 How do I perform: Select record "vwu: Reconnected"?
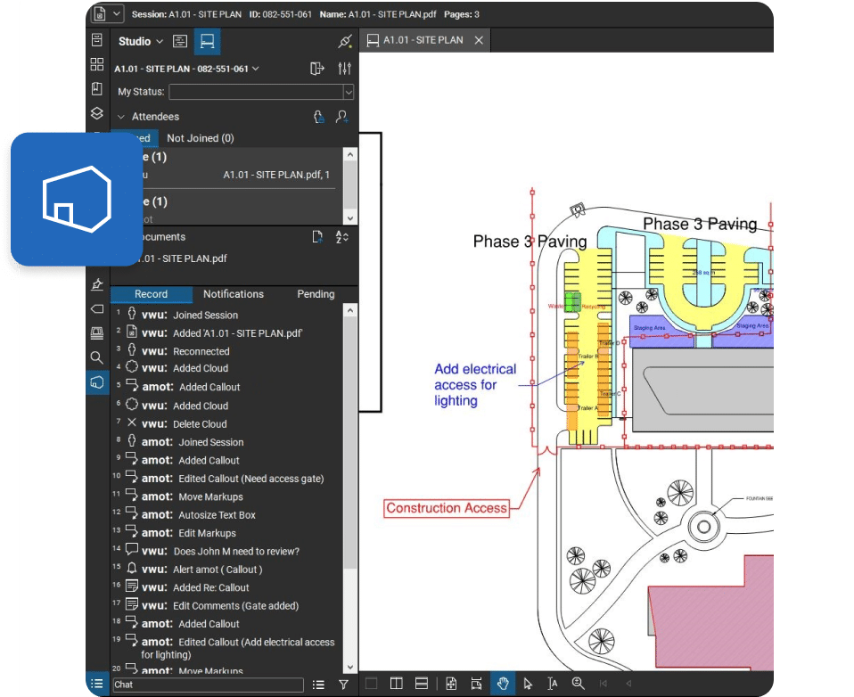pyautogui.click(x=227, y=351)
